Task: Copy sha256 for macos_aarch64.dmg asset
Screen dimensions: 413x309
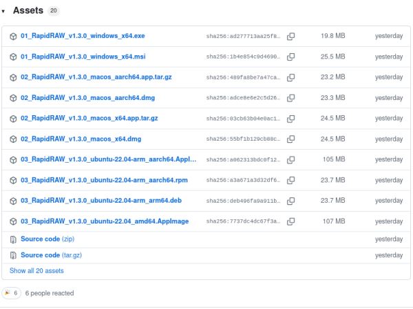Action: coord(290,98)
